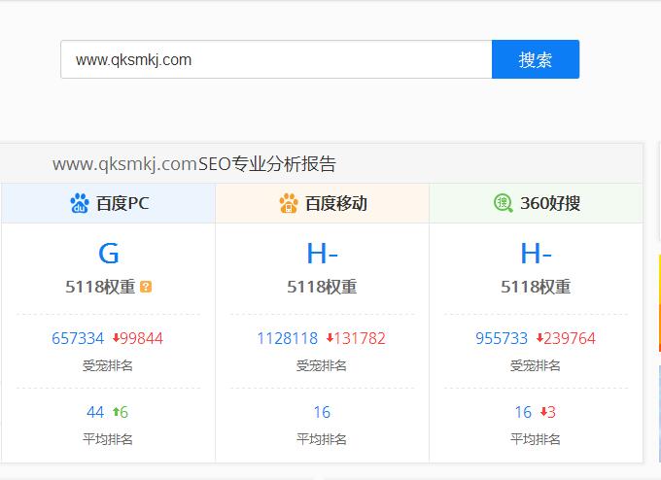Click the red change value 239764

[x=570, y=338]
